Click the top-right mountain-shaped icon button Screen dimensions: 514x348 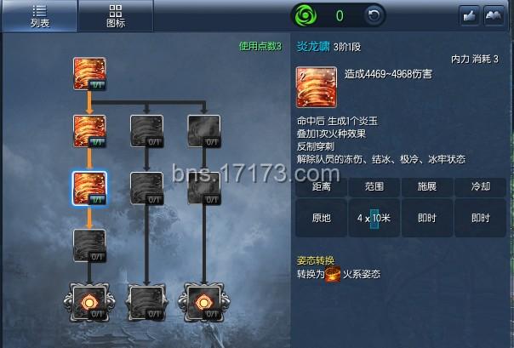pyautogui.click(x=494, y=15)
